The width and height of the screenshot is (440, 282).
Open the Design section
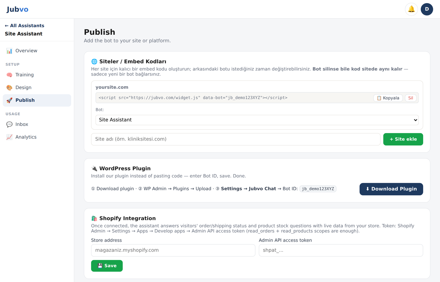point(37,87)
